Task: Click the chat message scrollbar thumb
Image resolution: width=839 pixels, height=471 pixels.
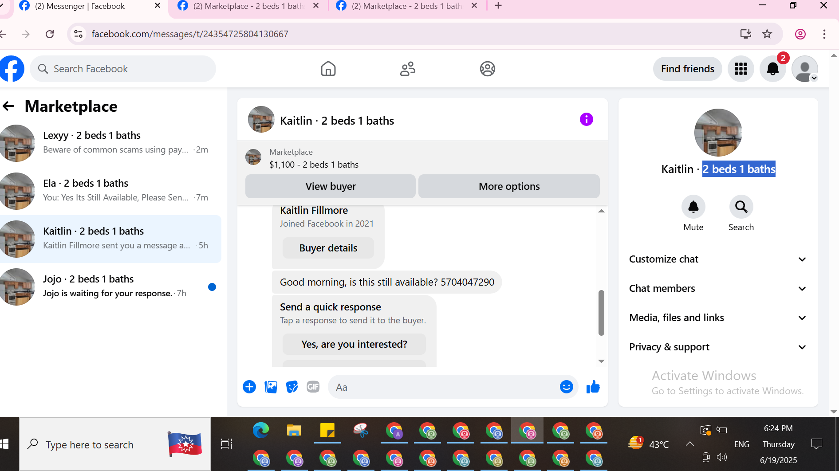Action: (601, 313)
